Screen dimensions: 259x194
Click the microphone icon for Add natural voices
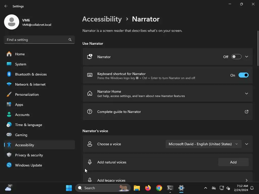[90, 162]
